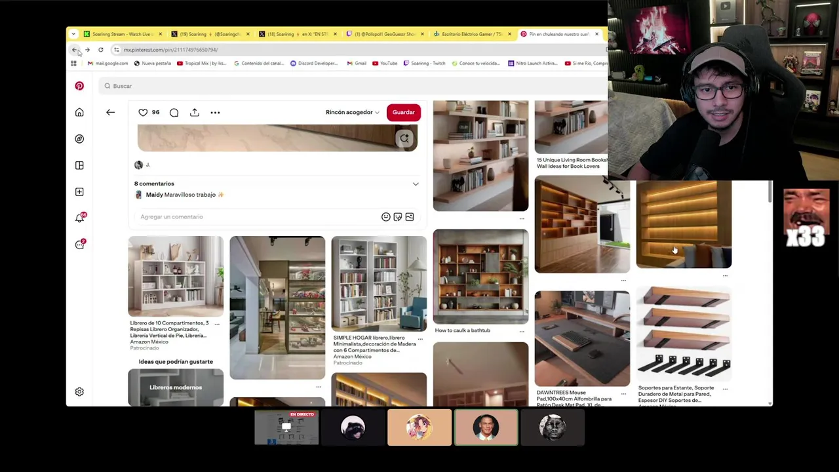Collapse the 8 comentarios section
The height and width of the screenshot is (472, 839).
tap(416, 184)
